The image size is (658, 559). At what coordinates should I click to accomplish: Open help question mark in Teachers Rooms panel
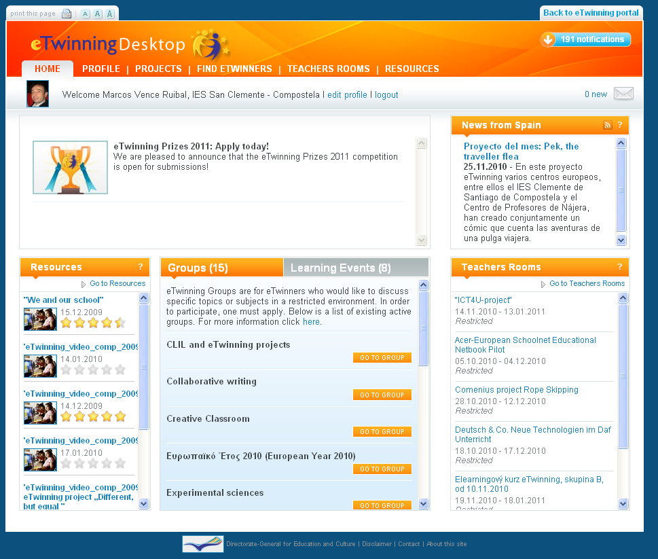coord(620,266)
